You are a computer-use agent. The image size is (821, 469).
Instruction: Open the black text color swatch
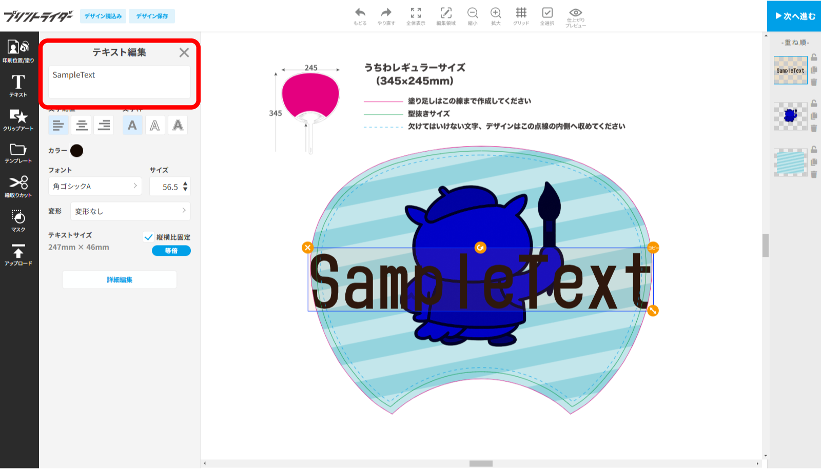pyautogui.click(x=76, y=151)
